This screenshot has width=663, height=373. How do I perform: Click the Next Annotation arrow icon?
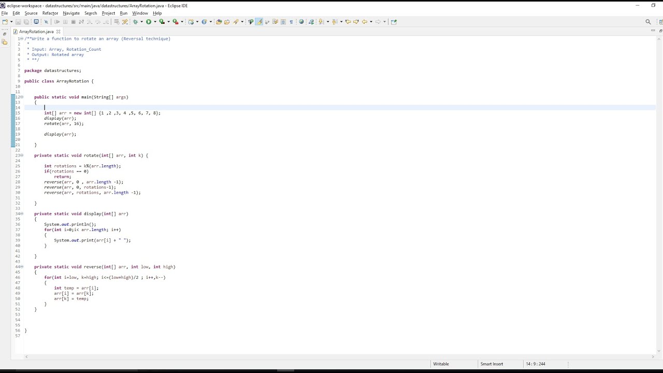tap(321, 22)
